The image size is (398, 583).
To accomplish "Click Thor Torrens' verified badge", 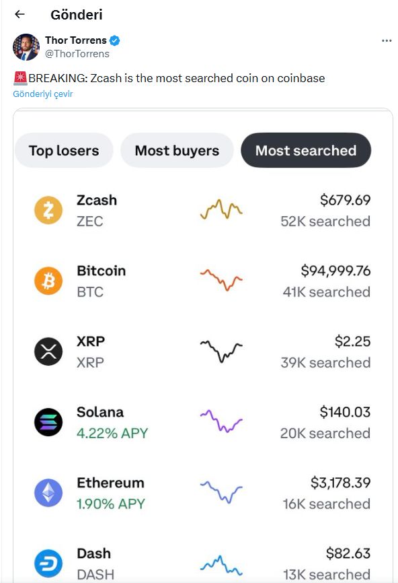I will click(x=113, y=40).
